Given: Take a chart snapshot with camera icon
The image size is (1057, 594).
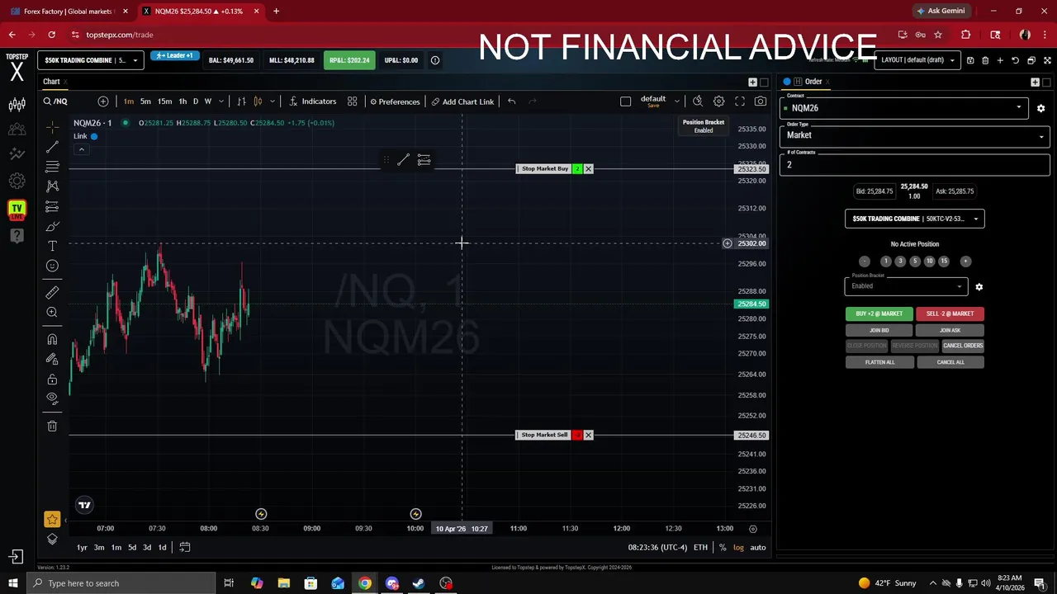Looking at the screenshot, I should (x=761, y=101).
